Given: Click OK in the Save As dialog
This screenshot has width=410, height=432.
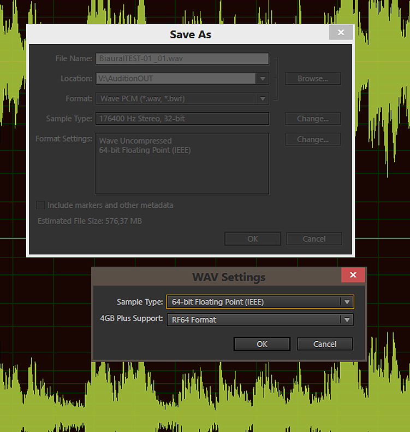Looking at the screenshot, I should click(252, 238).
